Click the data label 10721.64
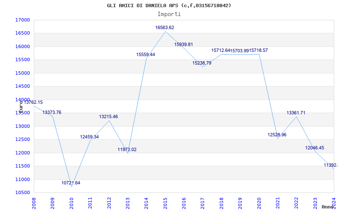The image size is (338, 211). coord(71,183)
